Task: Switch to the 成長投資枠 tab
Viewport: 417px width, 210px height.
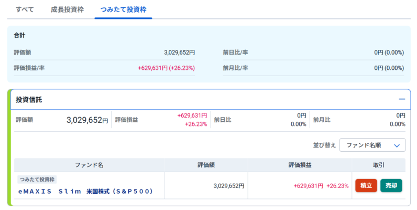Action: pyautogui.click(x=67, y=9)
